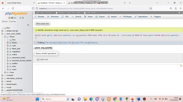
Task: Open system tray hidden icons chevron
Action: 151,99
